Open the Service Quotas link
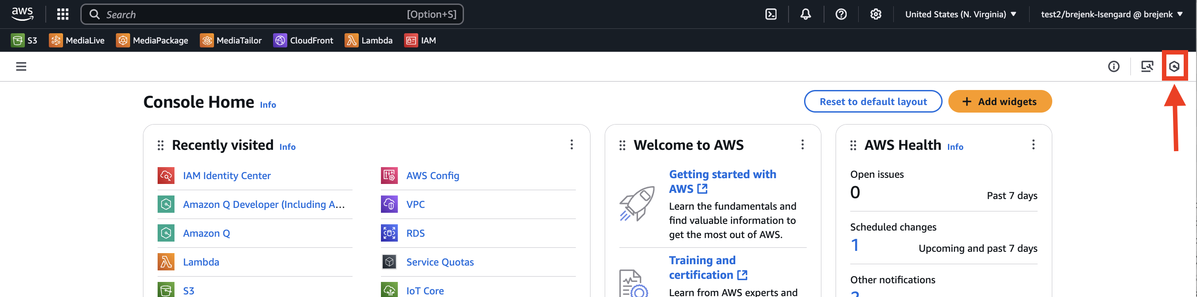The image size is (1197, 297). [x=440, y=262]
